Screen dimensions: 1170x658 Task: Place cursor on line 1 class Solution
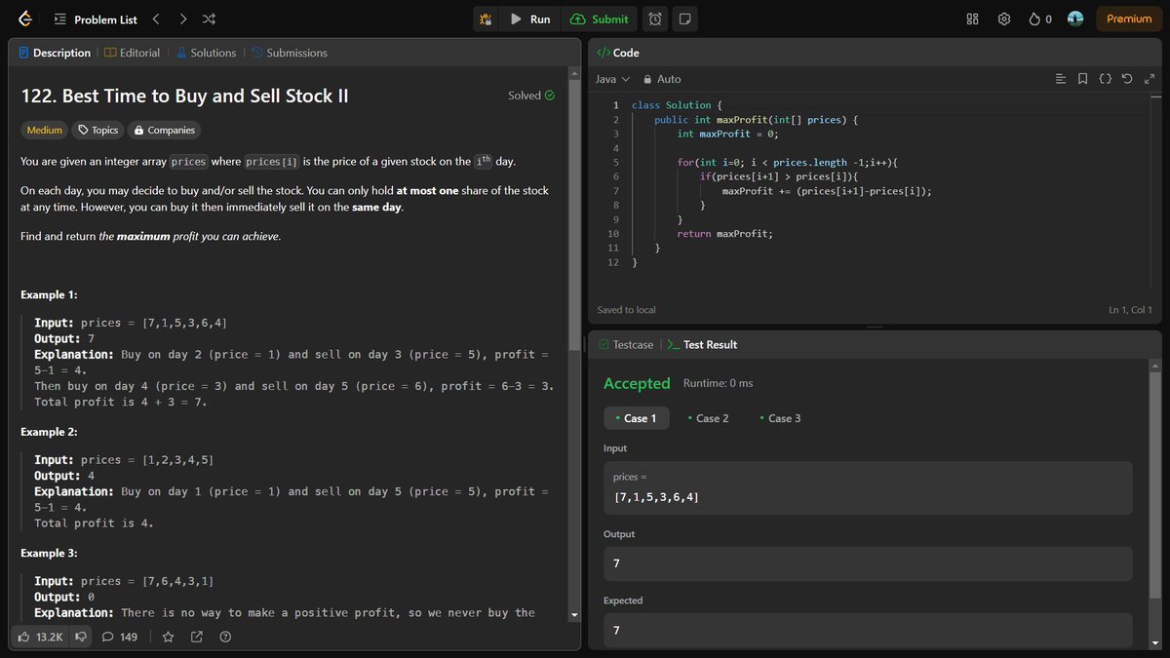[x=677, y=105]
